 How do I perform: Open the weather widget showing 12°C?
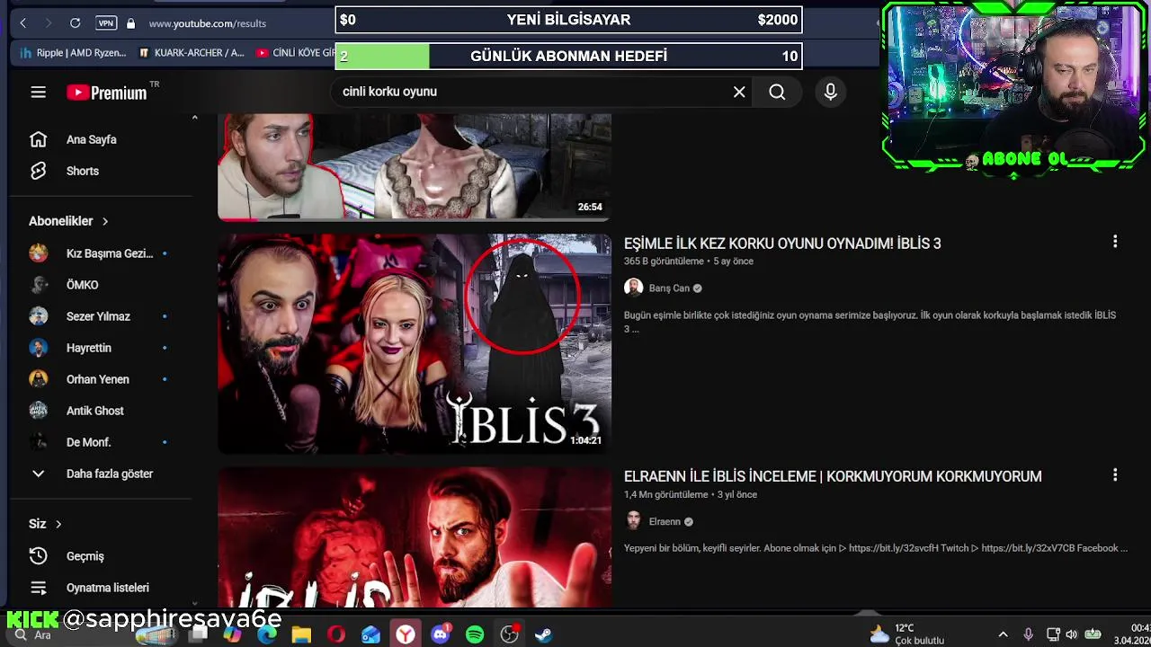tap(906, 634)
